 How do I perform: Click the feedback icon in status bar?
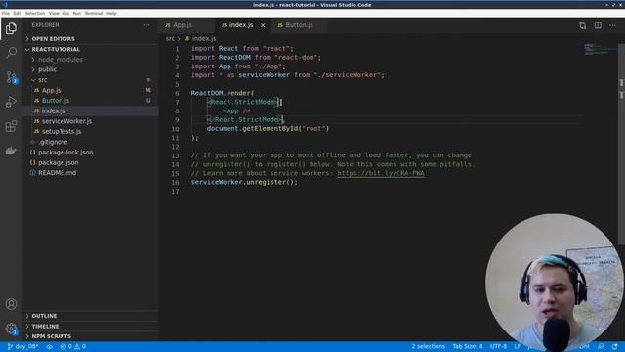tap(601, 346)
